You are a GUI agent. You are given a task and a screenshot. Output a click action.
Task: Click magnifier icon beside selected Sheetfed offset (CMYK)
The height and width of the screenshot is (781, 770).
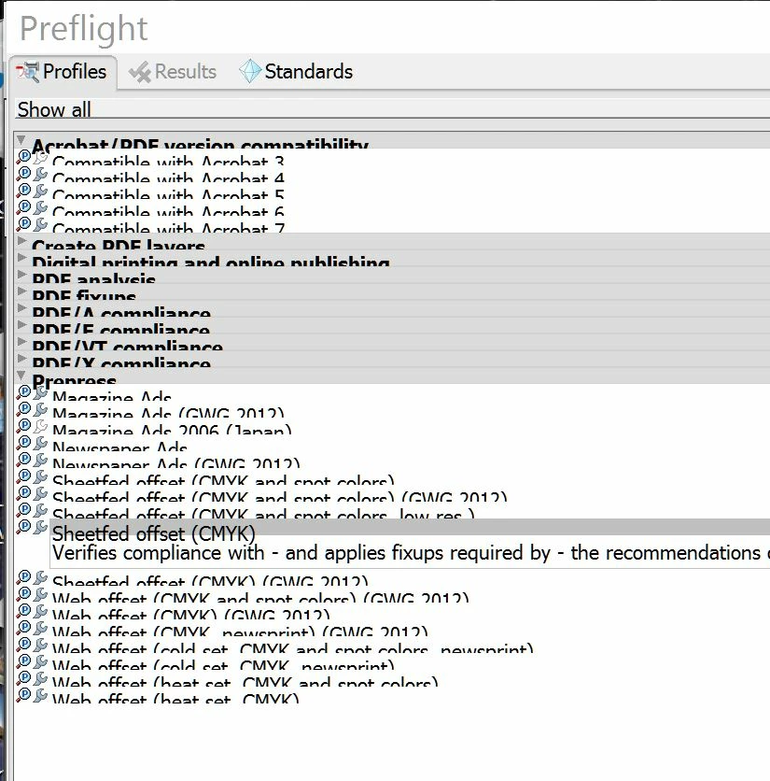click(x=23, y=528)
